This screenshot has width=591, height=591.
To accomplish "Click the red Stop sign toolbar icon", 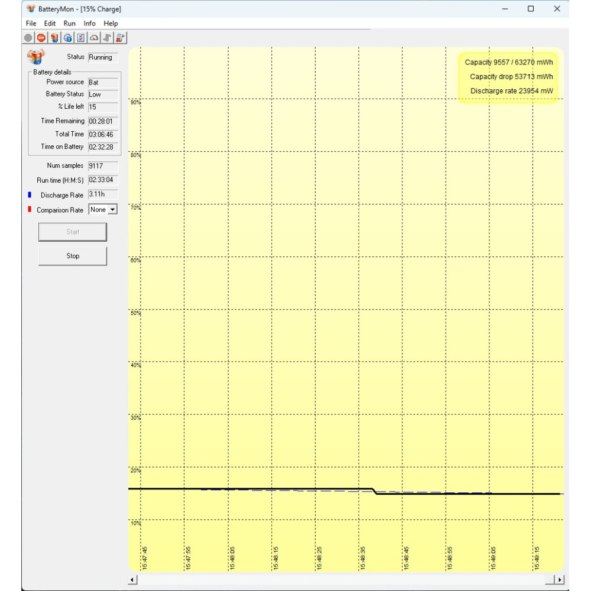I will (x=41, y=38).
